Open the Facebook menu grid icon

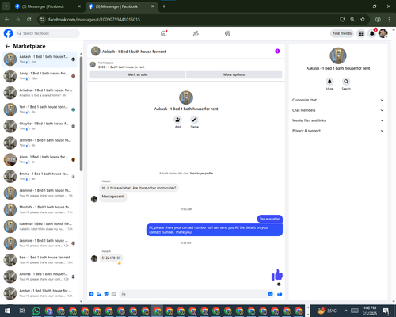(x=360, y=33)
